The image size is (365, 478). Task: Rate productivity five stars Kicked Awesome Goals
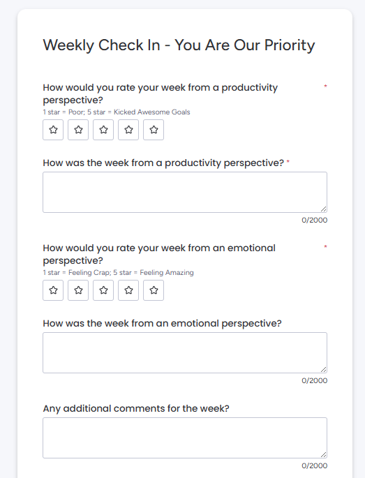click(154, 130)
